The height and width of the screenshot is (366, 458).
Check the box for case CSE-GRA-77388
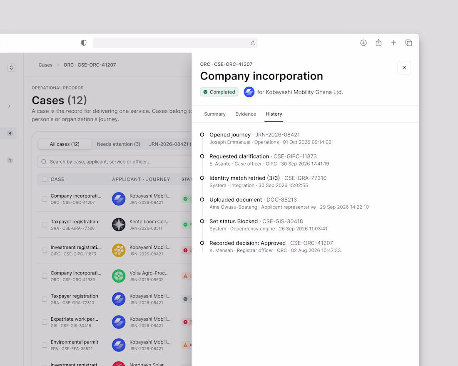tap(45, 225)
